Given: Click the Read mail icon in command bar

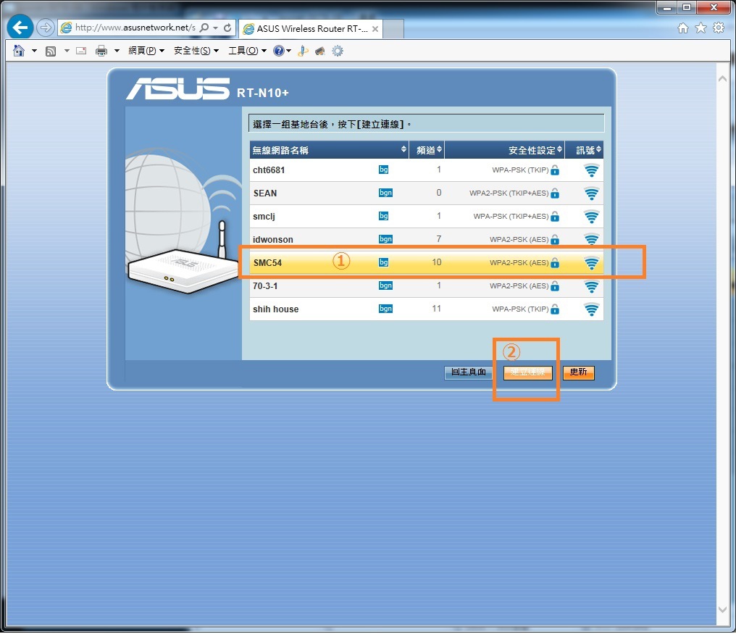Looking at the screenshot, I should [81, 51].
